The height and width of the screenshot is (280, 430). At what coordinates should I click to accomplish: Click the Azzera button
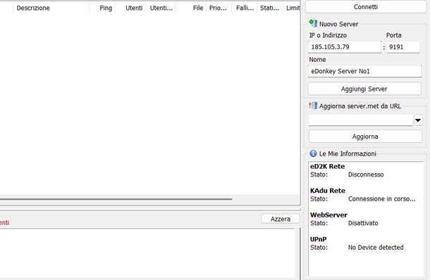281,219
